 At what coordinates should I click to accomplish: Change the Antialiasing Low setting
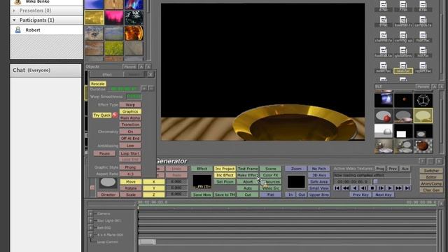[130, 146]
